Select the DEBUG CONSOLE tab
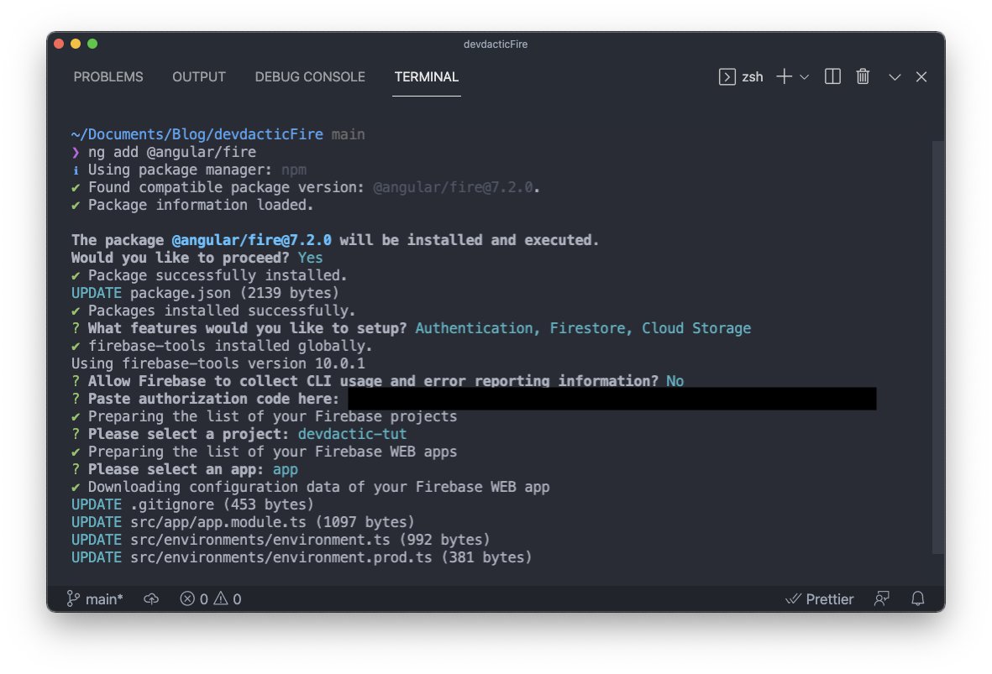The height and width of the screenshot is (674, 992). pyautogui.click(x=310, y=76)
